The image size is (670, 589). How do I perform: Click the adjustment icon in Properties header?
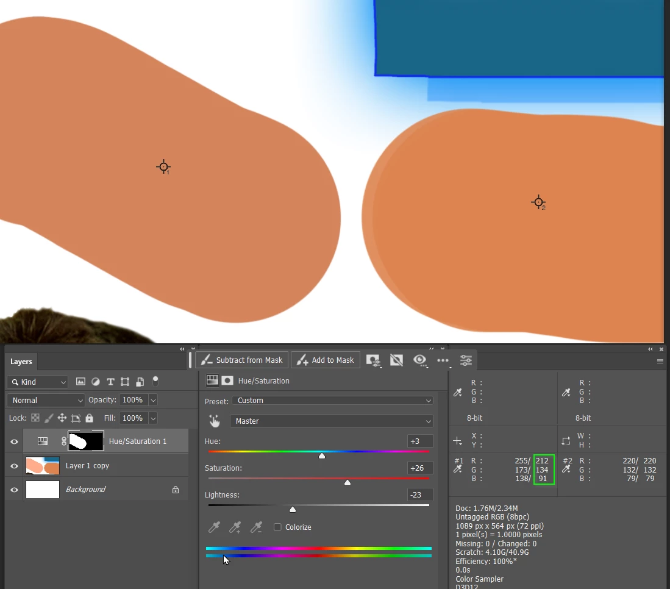pyautogui.click(x=212, y=380)
